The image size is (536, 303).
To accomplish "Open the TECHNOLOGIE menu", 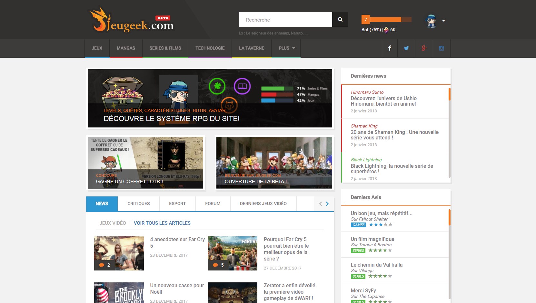I will (x=210, y=48).
